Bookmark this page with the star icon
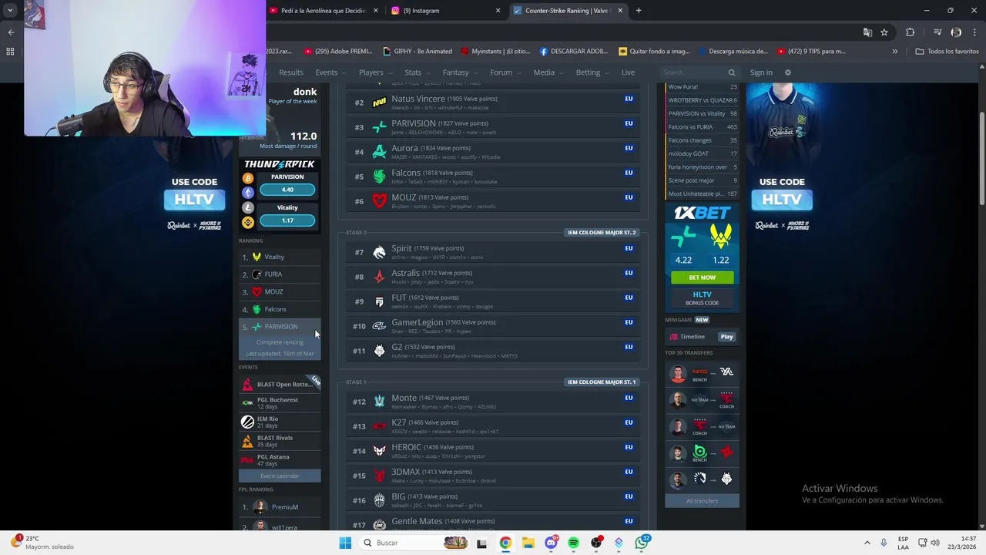 click(x=884, y=32)
